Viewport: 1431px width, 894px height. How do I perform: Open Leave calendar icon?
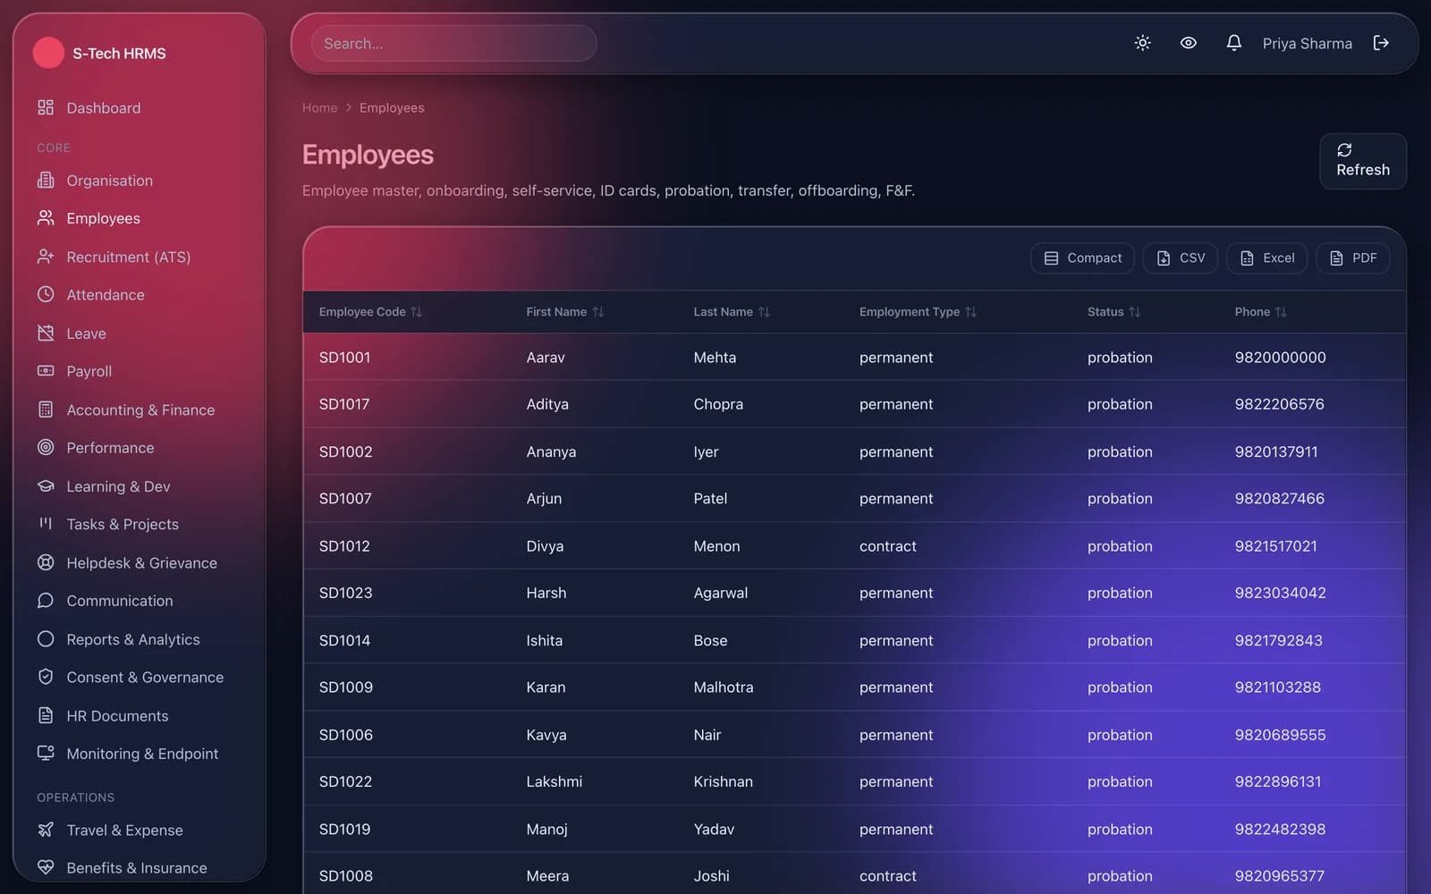(x=46, y=333)
